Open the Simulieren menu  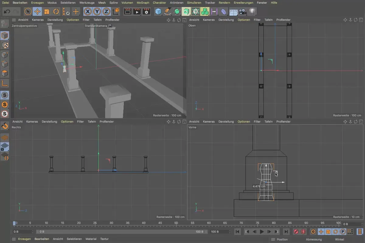tap(194, 3)
